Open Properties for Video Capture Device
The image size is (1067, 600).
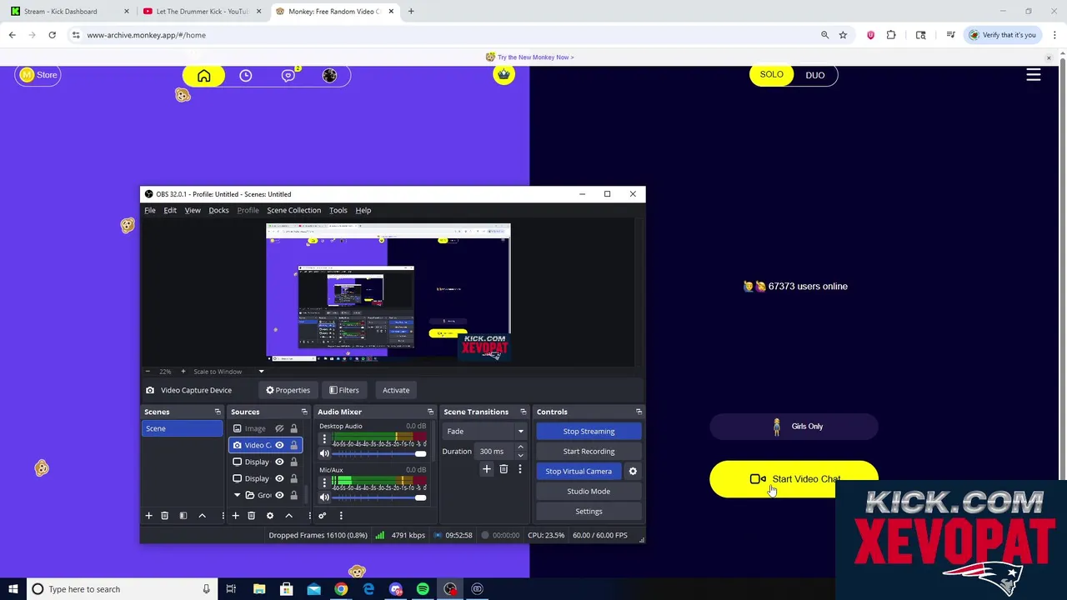[x=288, y=390]
